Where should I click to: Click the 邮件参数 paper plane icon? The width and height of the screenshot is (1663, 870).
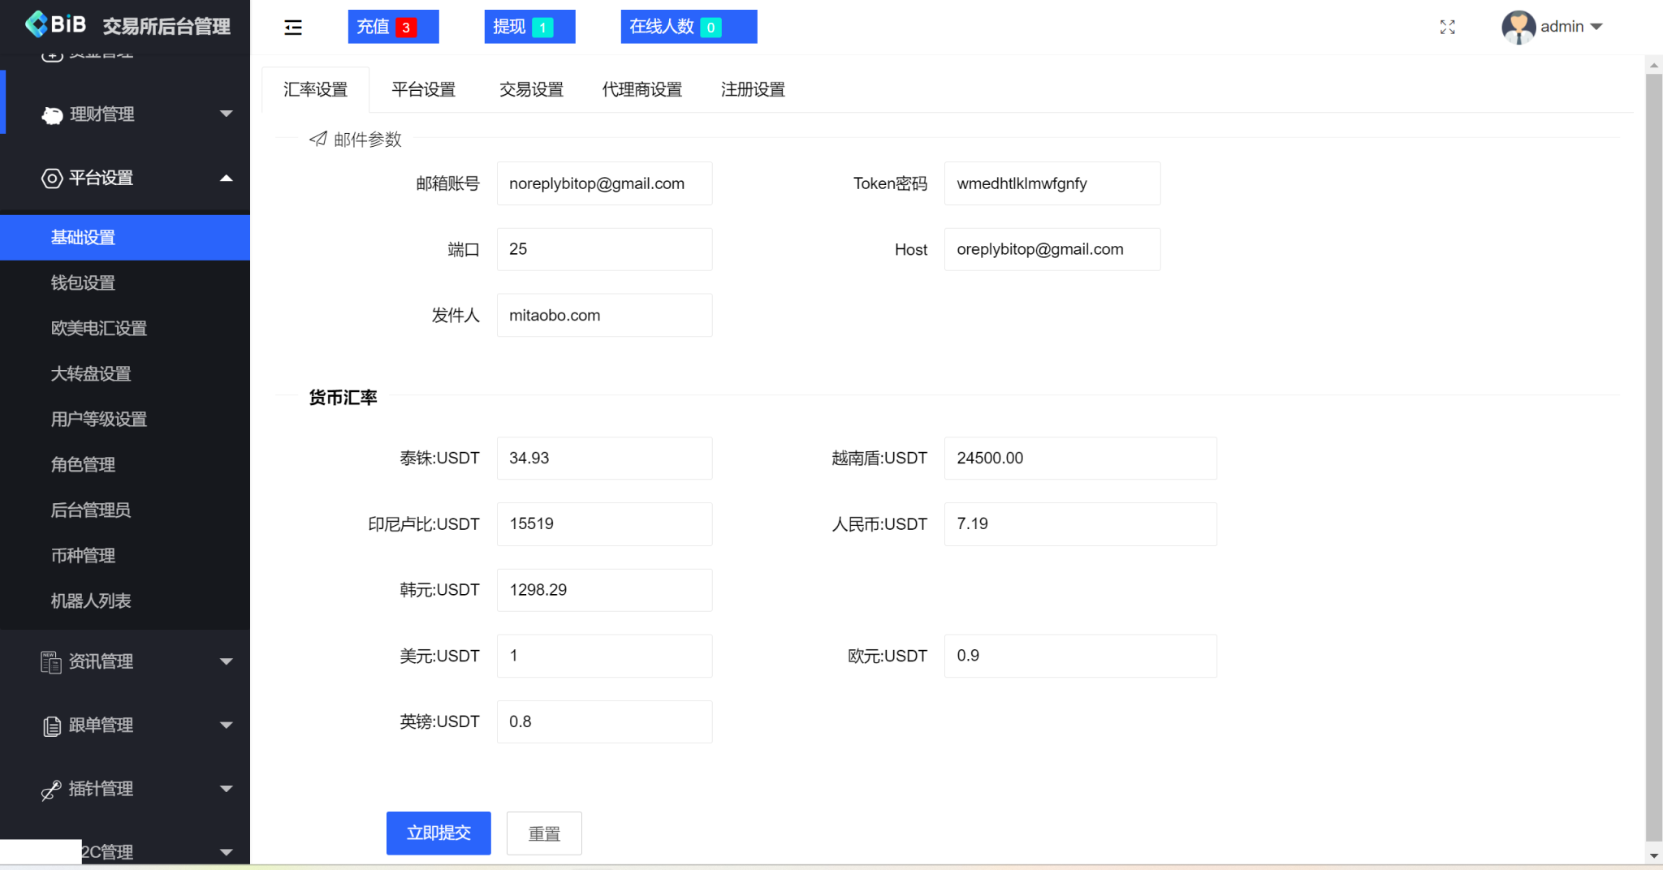coord(317,139)
